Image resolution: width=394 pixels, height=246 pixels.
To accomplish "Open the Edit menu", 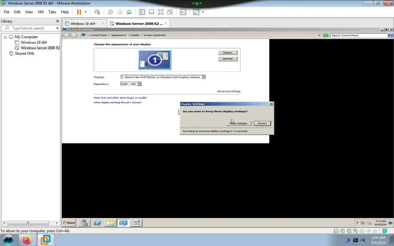I will (17, 12).
